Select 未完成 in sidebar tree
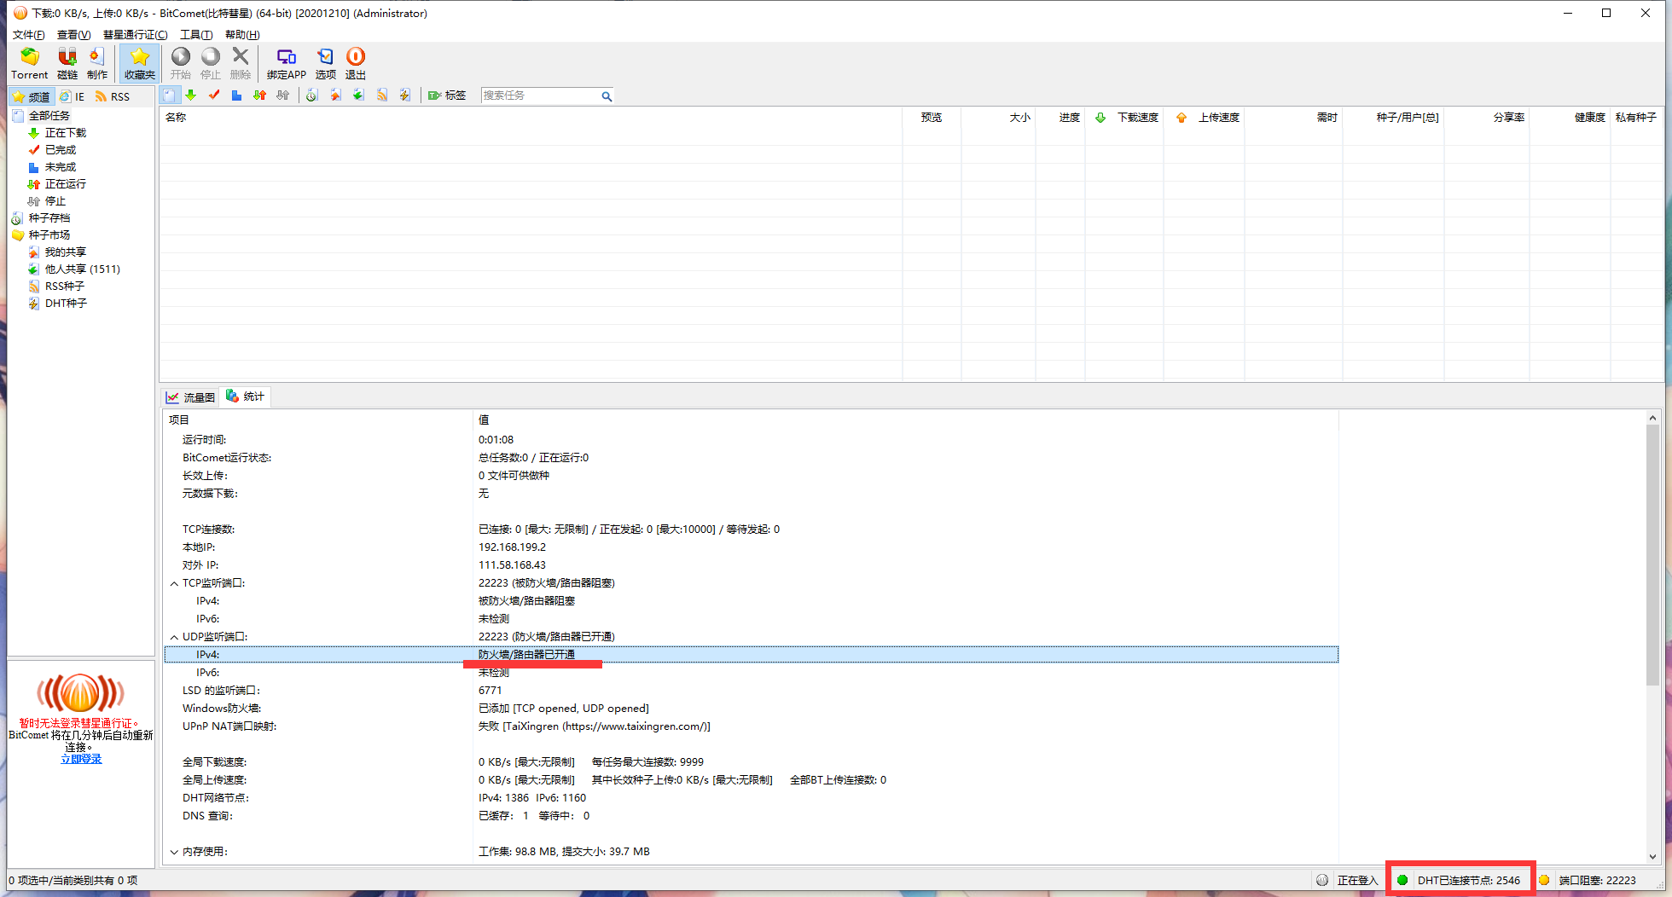Screen dimensions: 1672x897 pos(61,166)
